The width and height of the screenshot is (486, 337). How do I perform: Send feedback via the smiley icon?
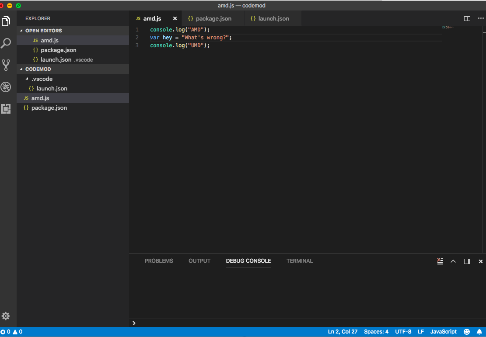[466, 331]
